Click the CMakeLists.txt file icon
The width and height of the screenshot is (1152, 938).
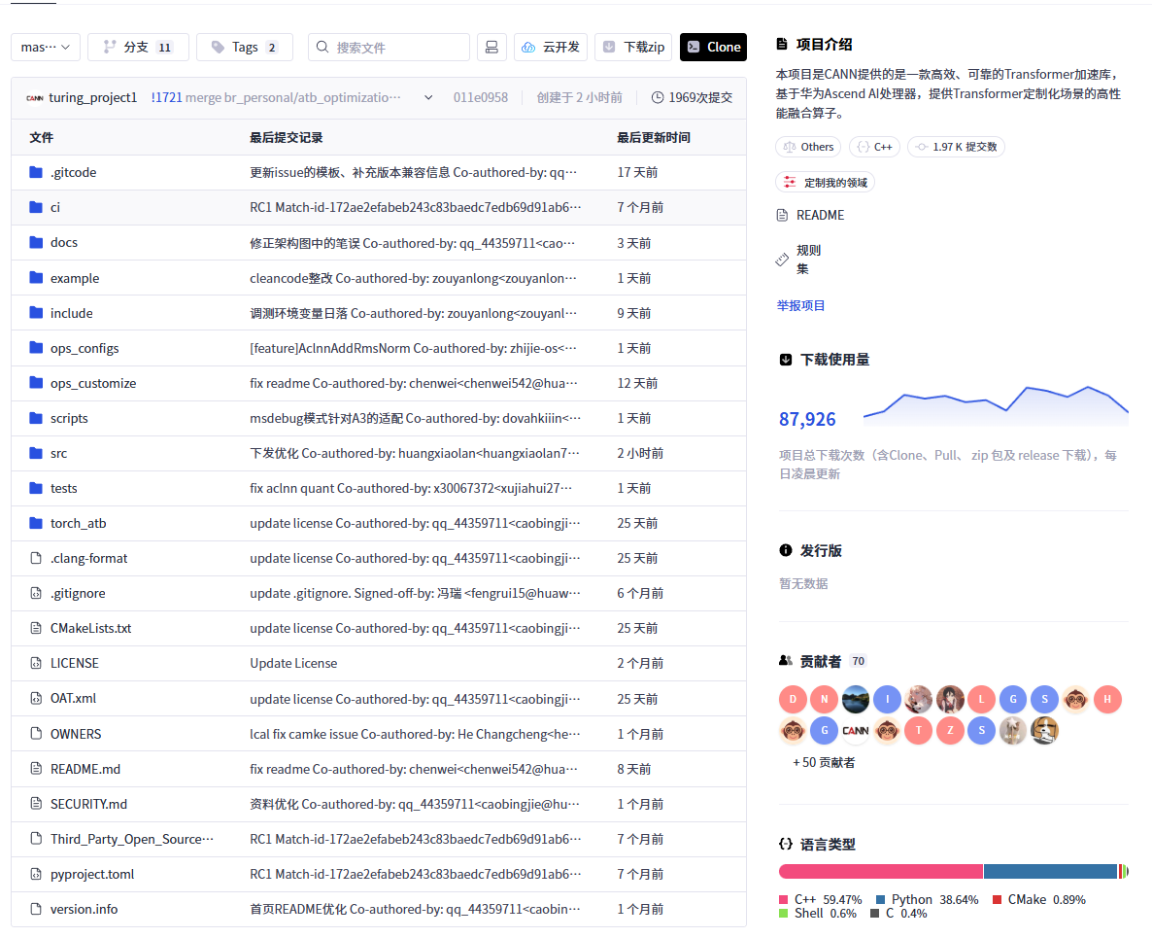click(x=36, y=628)
